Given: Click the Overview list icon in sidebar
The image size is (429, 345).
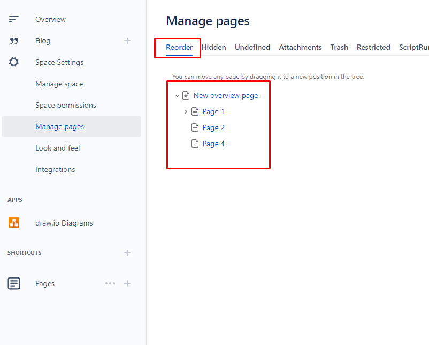Looking at the screenshot, I should (14, 19).
